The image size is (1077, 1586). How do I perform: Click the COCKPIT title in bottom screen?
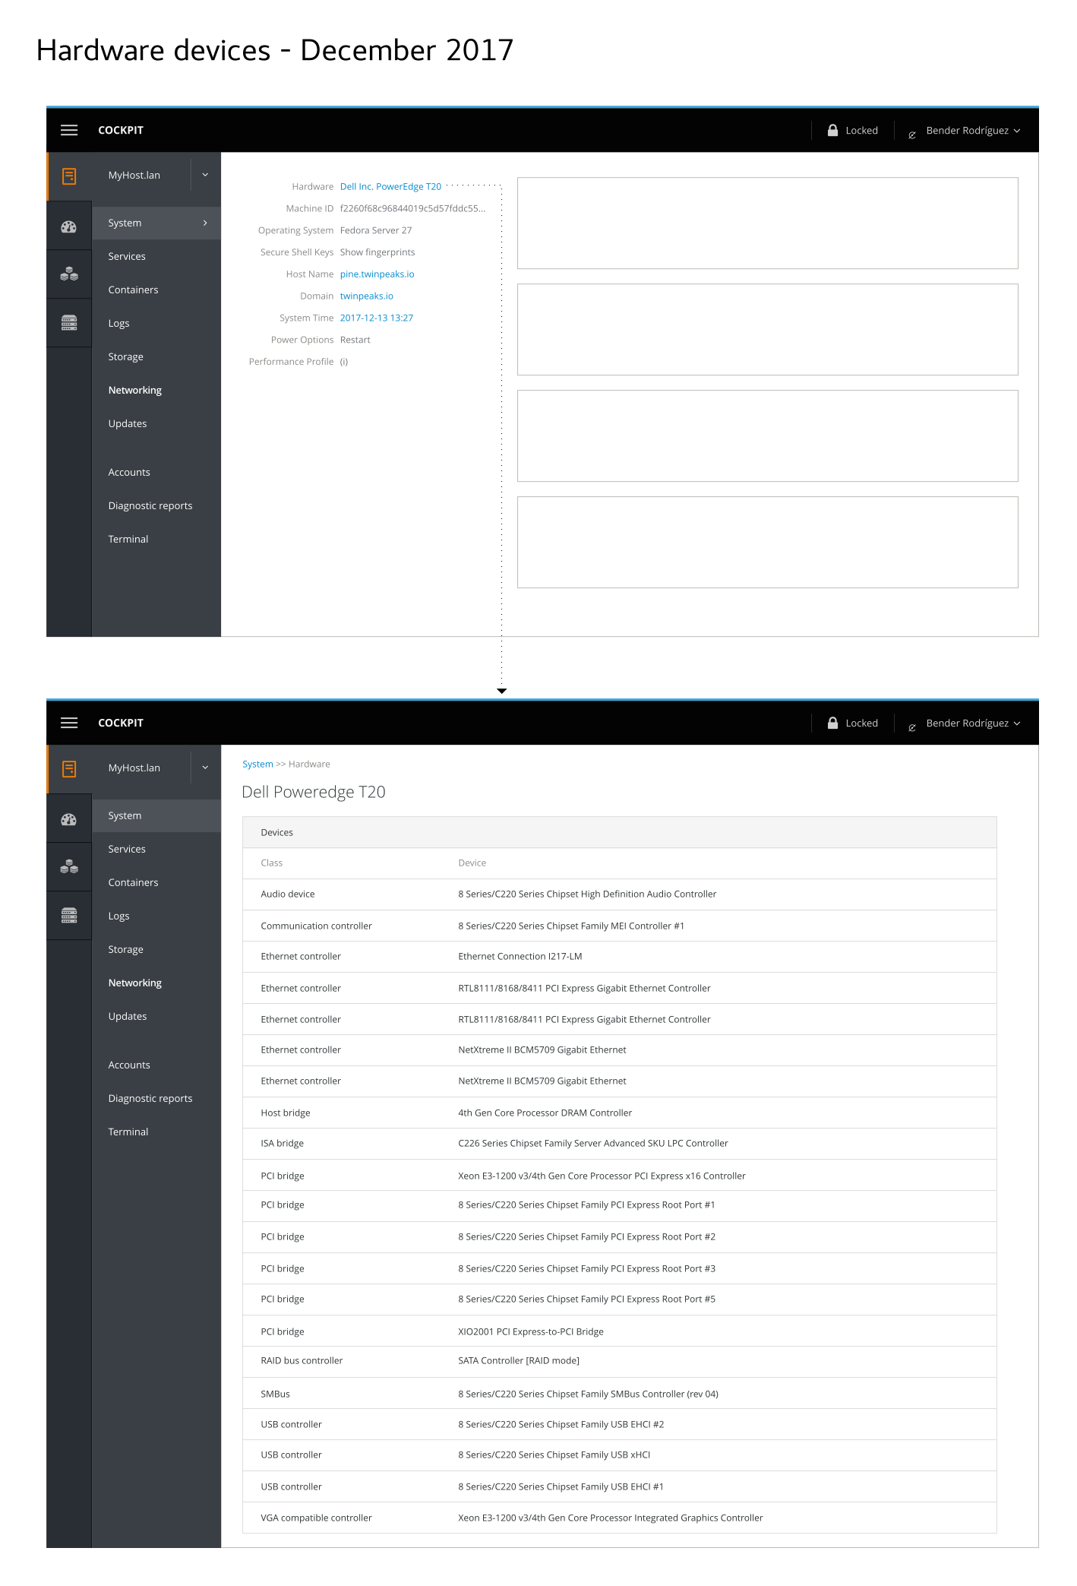point(121,723)
